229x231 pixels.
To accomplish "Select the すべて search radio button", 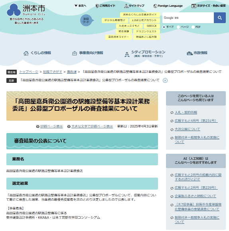I will pyautogui.click(x=164, y=27).
